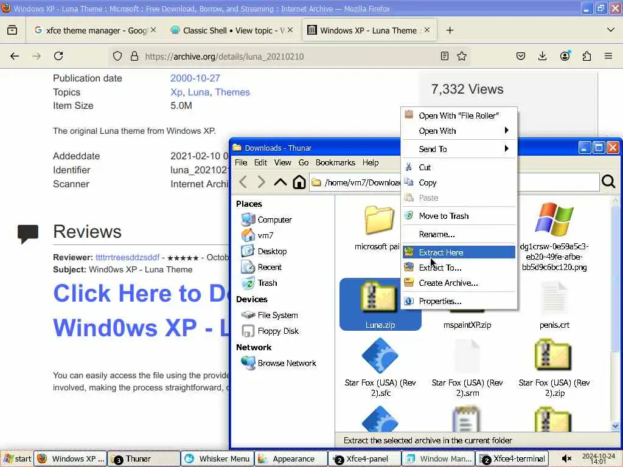The image size is (623, 467).
Task: Select Star Fox (USA) (Rev 2).zip archive
Action: [x=553, y=355]
